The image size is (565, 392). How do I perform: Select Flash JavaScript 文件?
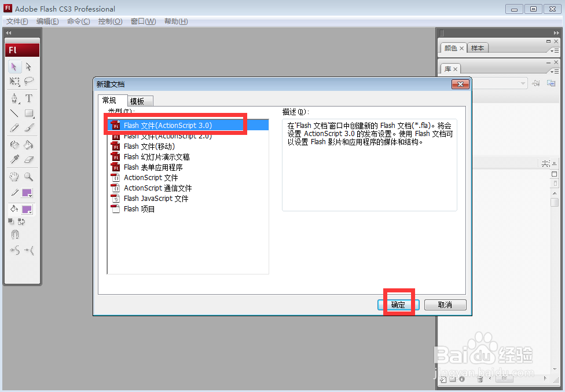pyautogui.click(x=188, y=199)
